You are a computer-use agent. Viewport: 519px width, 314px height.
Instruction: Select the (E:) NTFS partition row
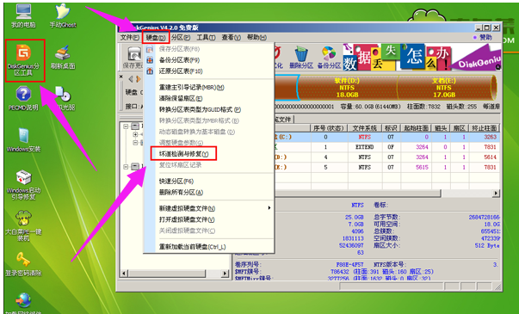[386, 168]
